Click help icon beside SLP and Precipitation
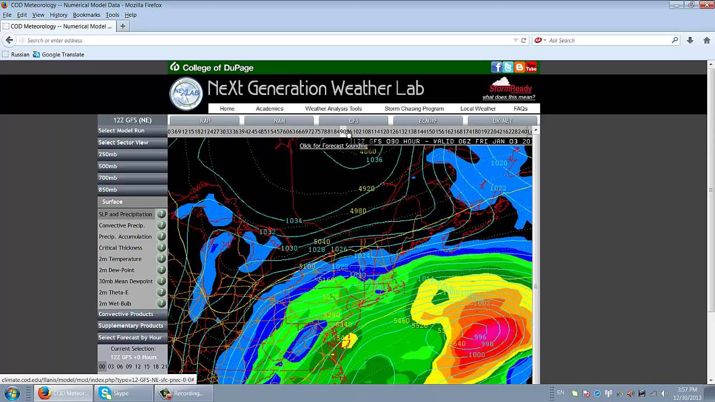 tap(161, 214)
